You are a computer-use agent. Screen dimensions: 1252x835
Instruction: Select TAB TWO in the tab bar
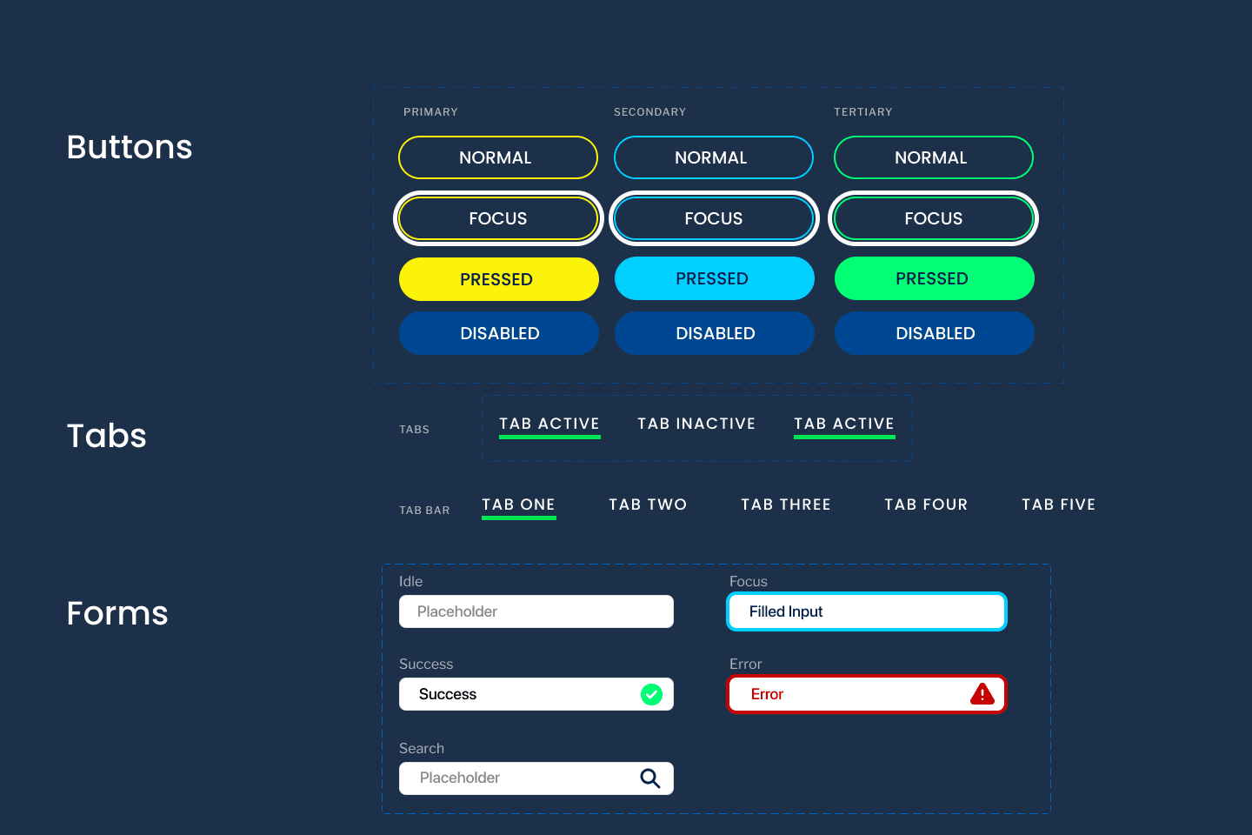(x=648, y=504)
